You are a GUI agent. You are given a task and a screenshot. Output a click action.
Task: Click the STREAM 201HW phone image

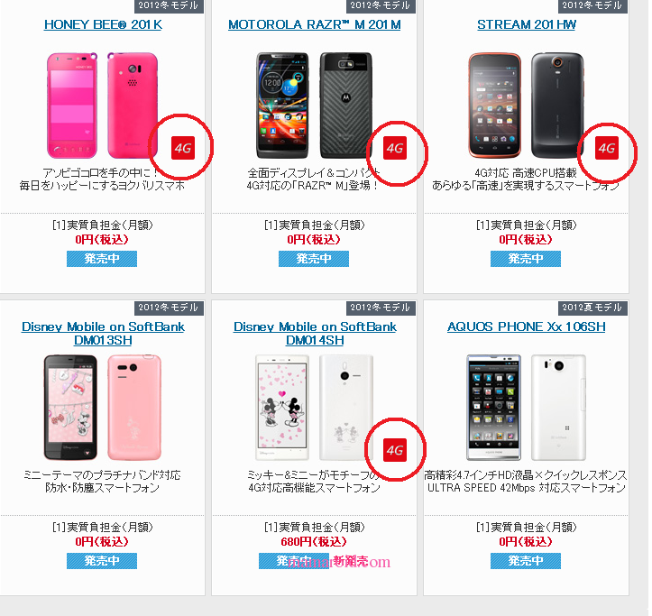click(527, 106)
